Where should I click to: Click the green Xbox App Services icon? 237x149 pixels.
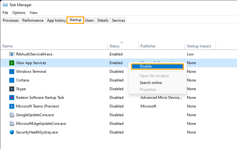[x=12, y=63]
